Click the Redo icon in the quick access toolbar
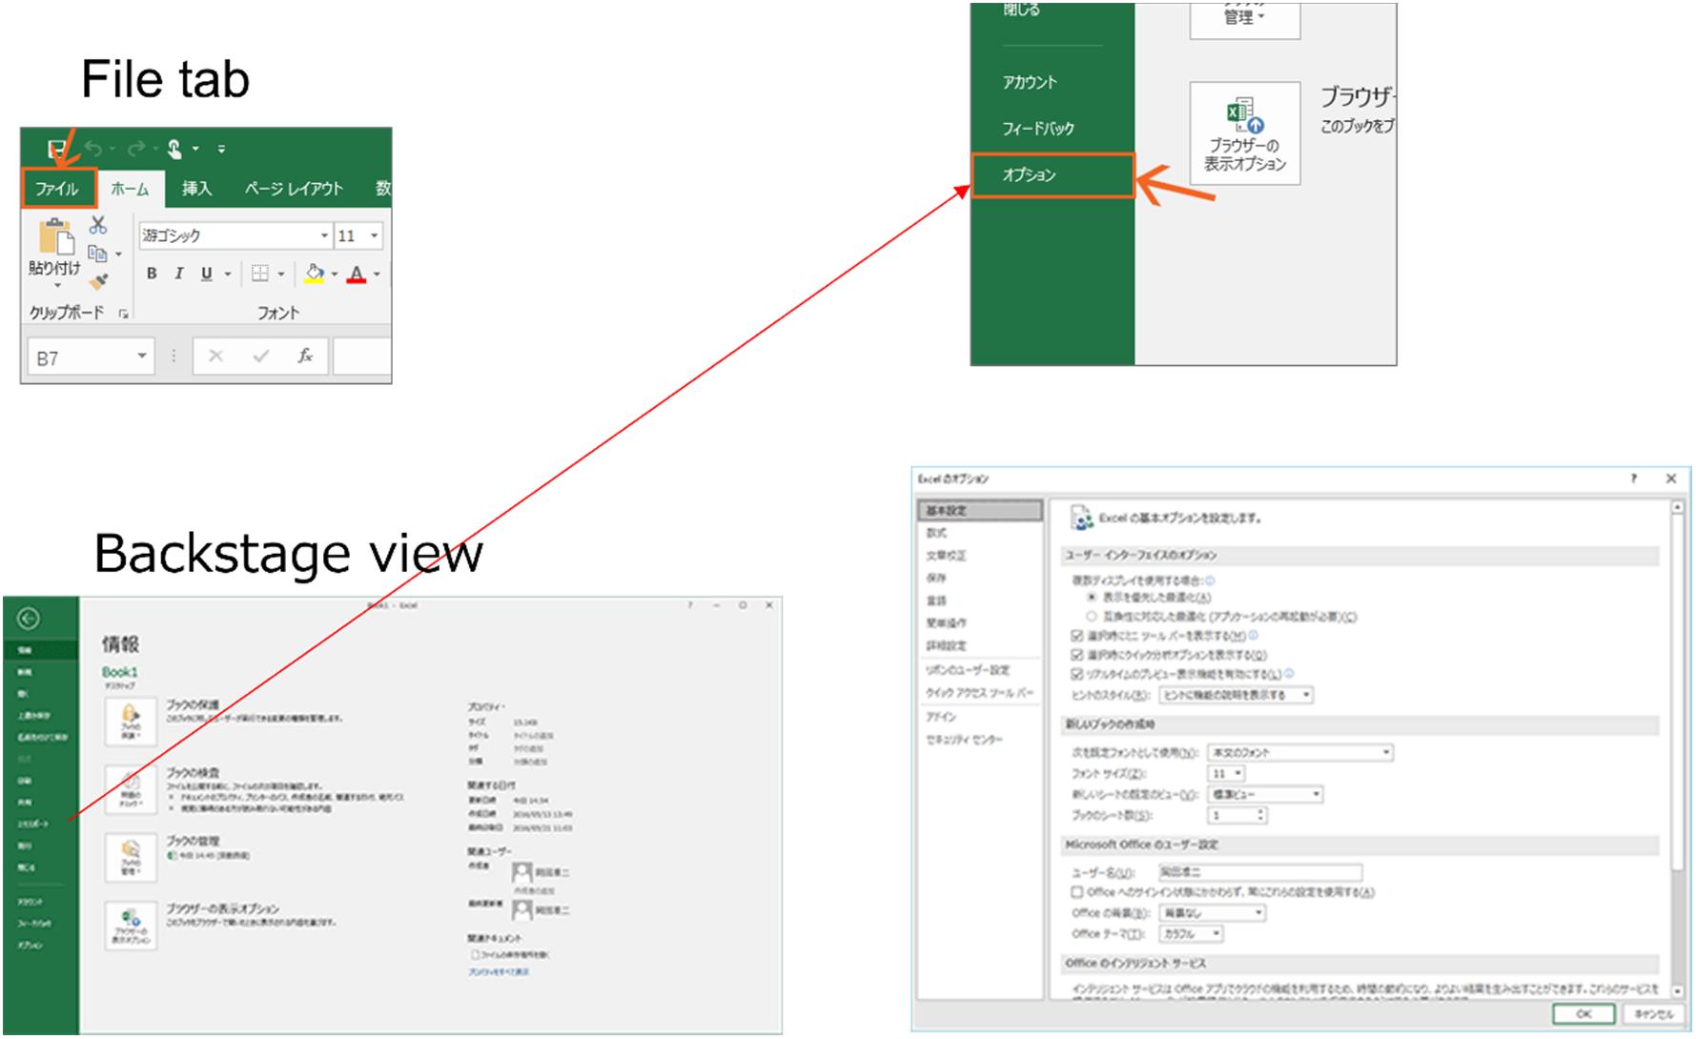 pos(136,148)
